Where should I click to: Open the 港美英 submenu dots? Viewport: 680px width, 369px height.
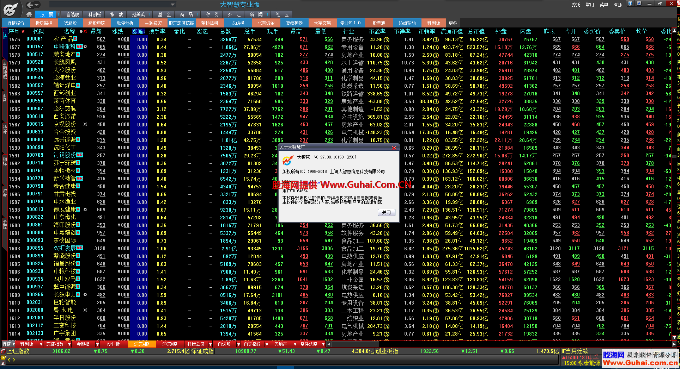point(150,14)
